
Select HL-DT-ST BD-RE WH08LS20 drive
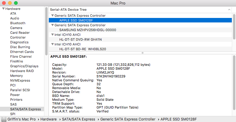(x=140, y=49)
